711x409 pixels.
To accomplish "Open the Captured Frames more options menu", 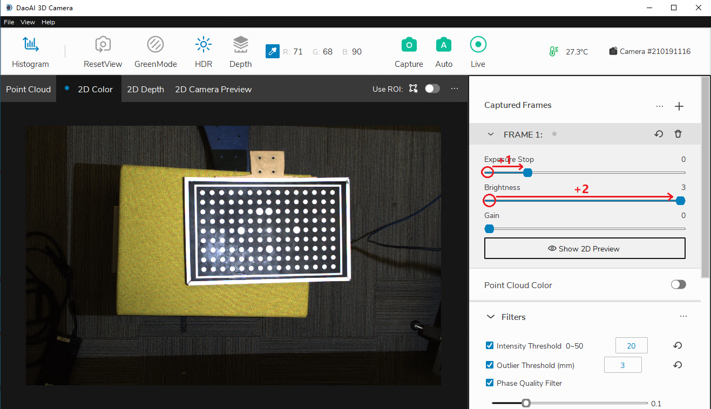I will (659, 106).
